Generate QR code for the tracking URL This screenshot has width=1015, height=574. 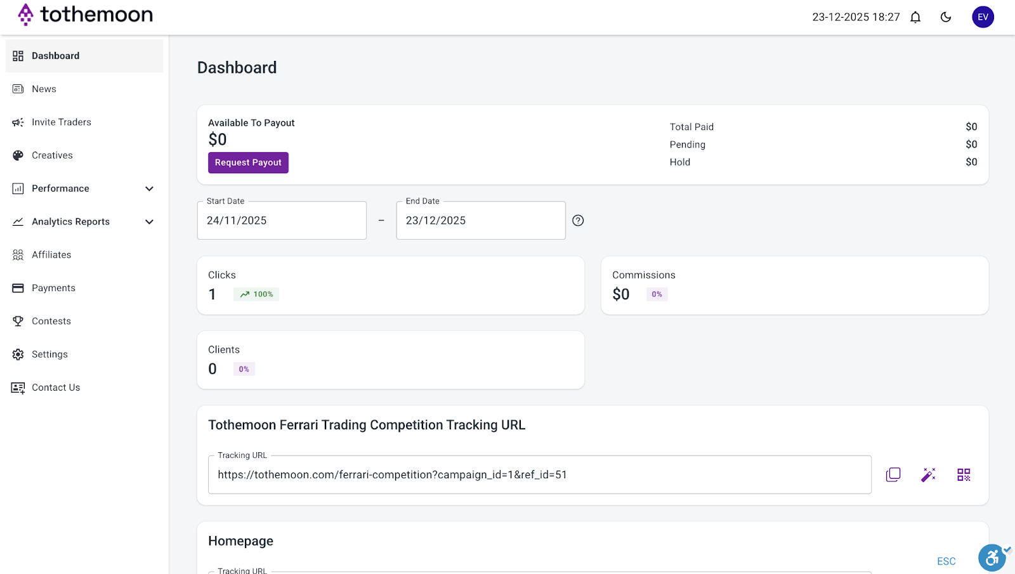964,474
